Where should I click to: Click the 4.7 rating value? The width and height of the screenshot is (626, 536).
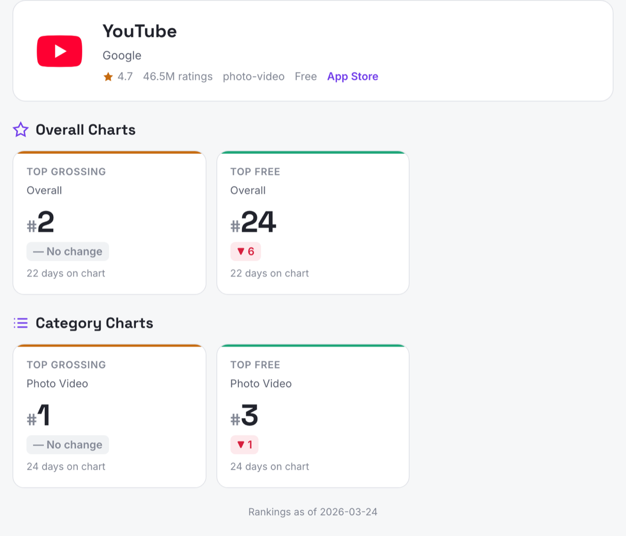tap(125, 76)
